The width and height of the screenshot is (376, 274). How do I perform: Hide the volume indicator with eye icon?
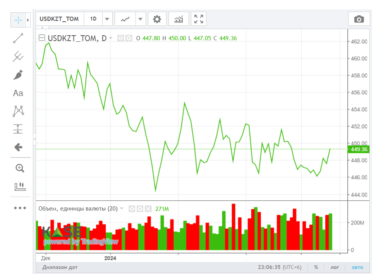132,209
